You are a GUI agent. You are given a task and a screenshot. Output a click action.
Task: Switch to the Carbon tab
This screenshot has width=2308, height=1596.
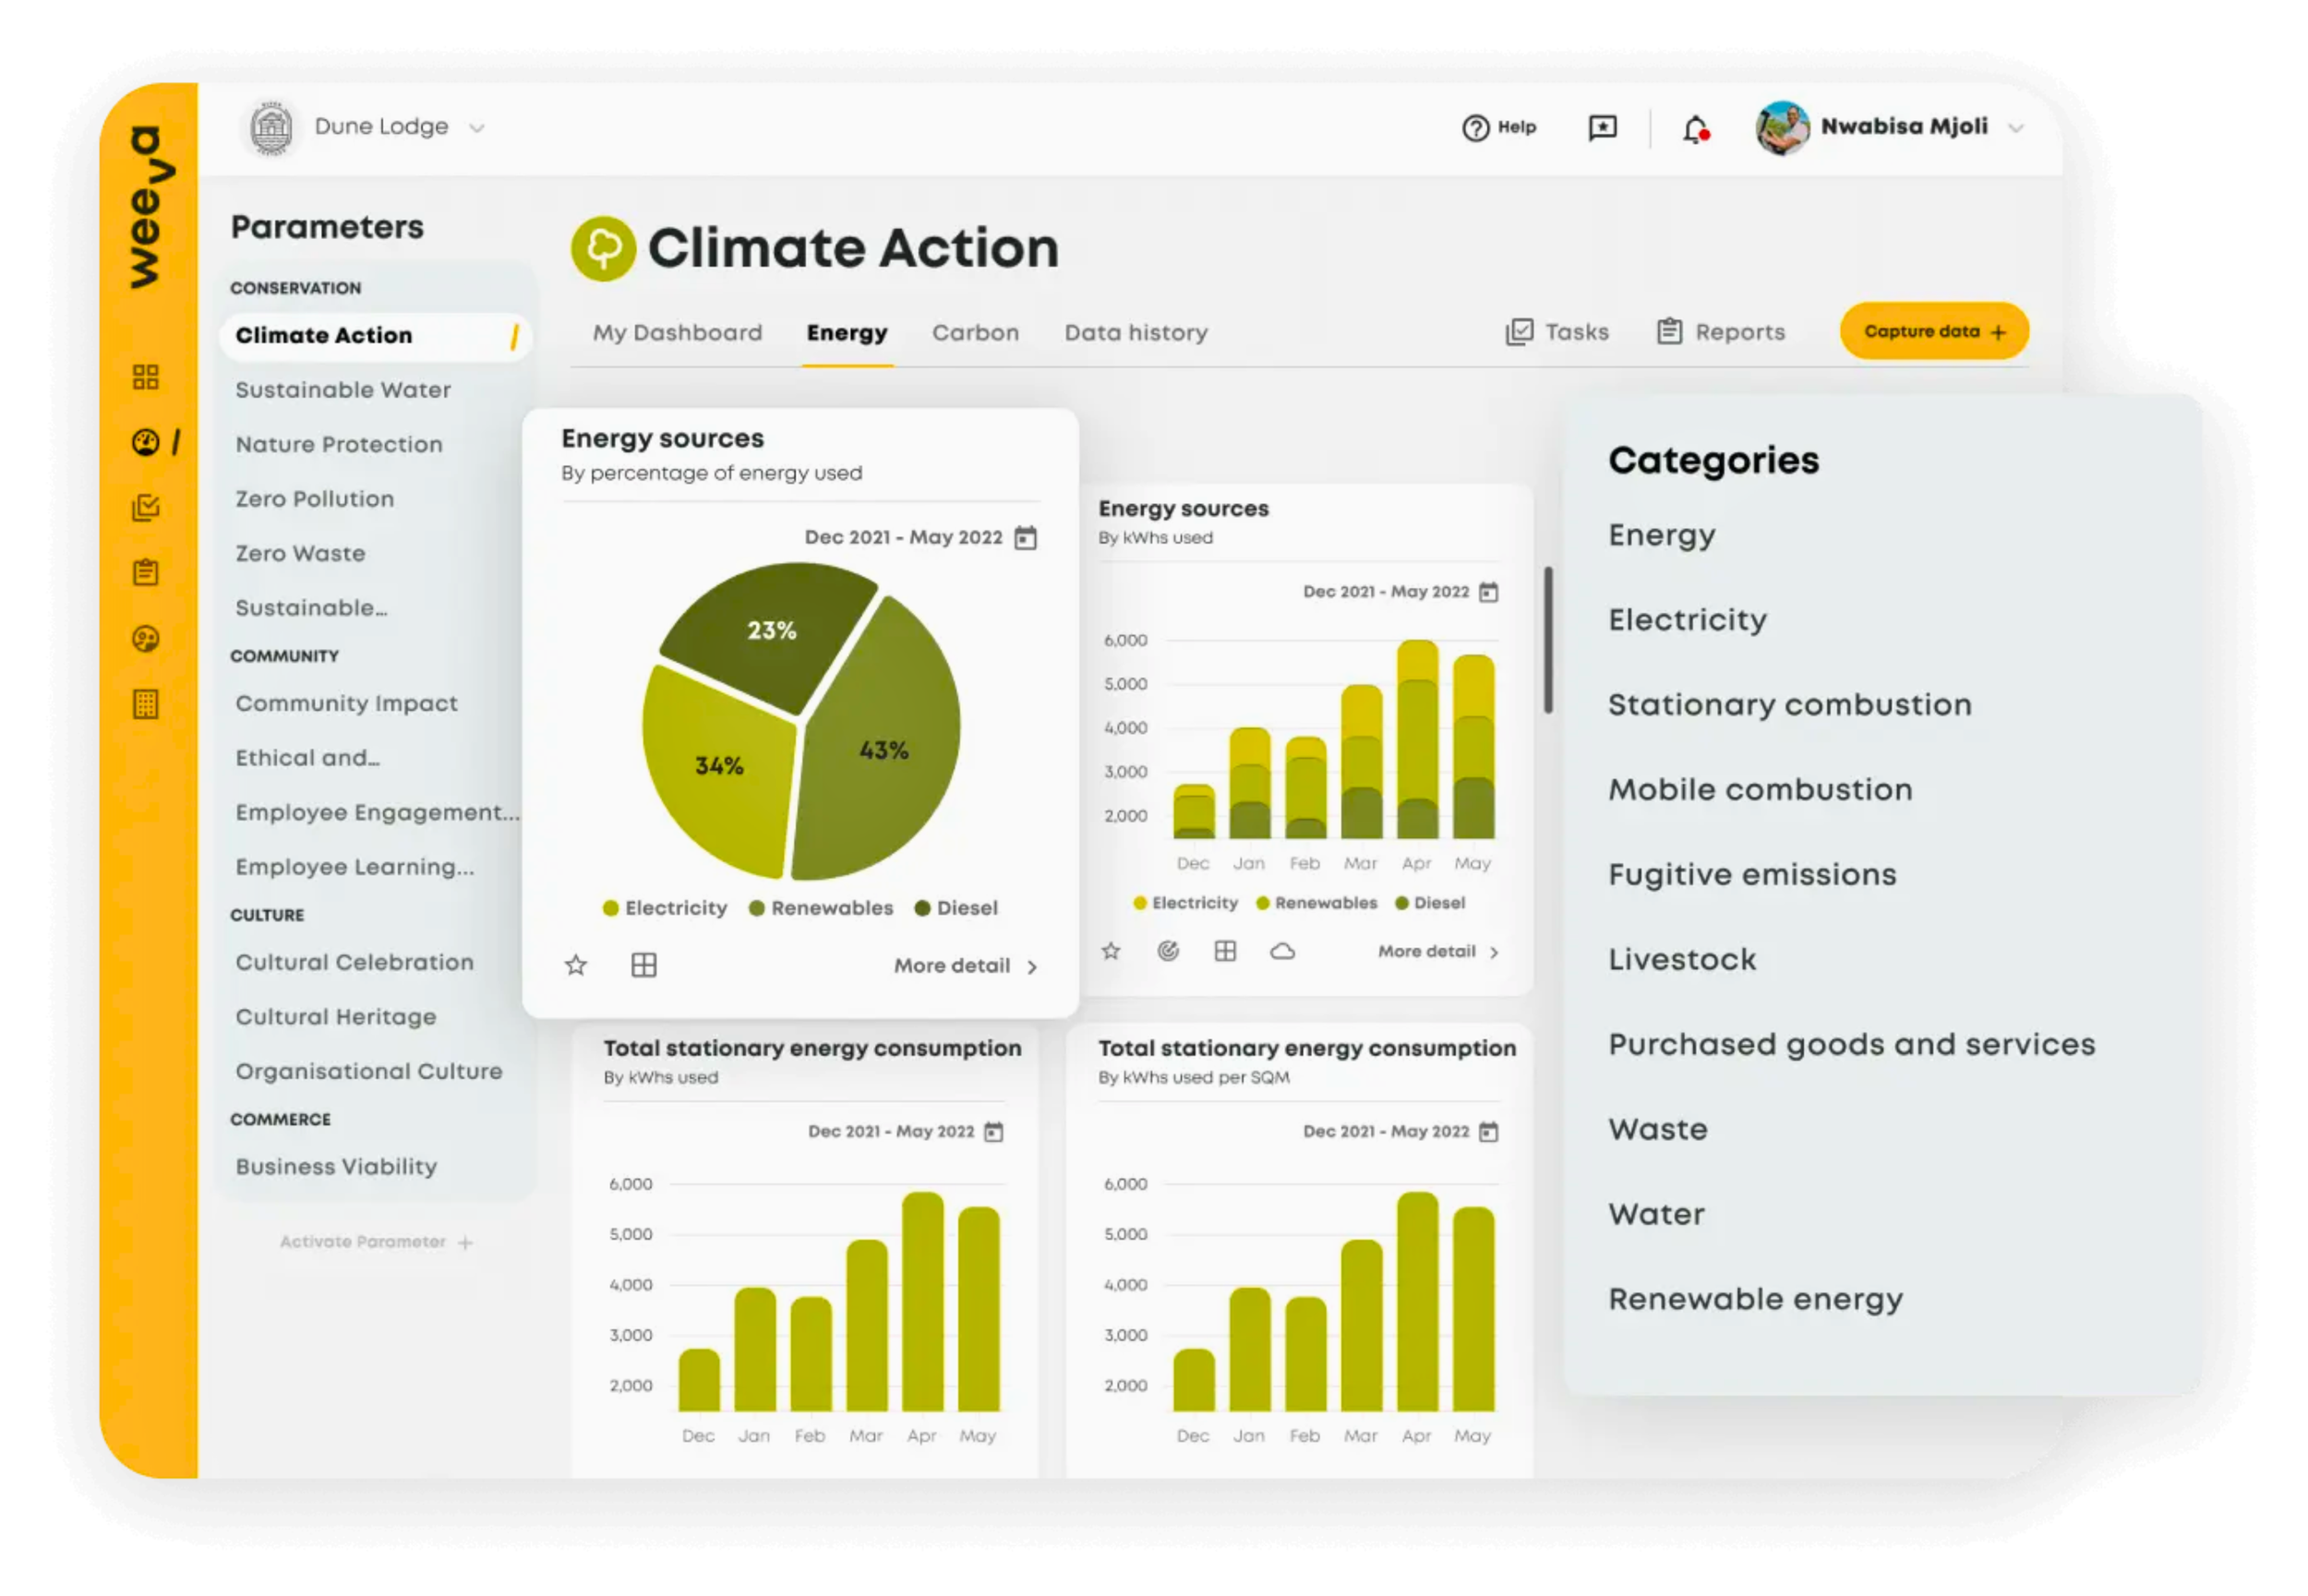975,332
